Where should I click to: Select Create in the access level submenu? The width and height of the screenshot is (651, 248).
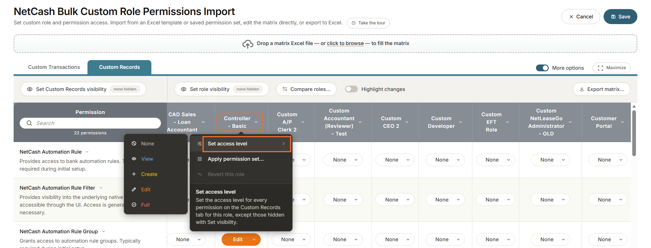[x=156, y=174]
